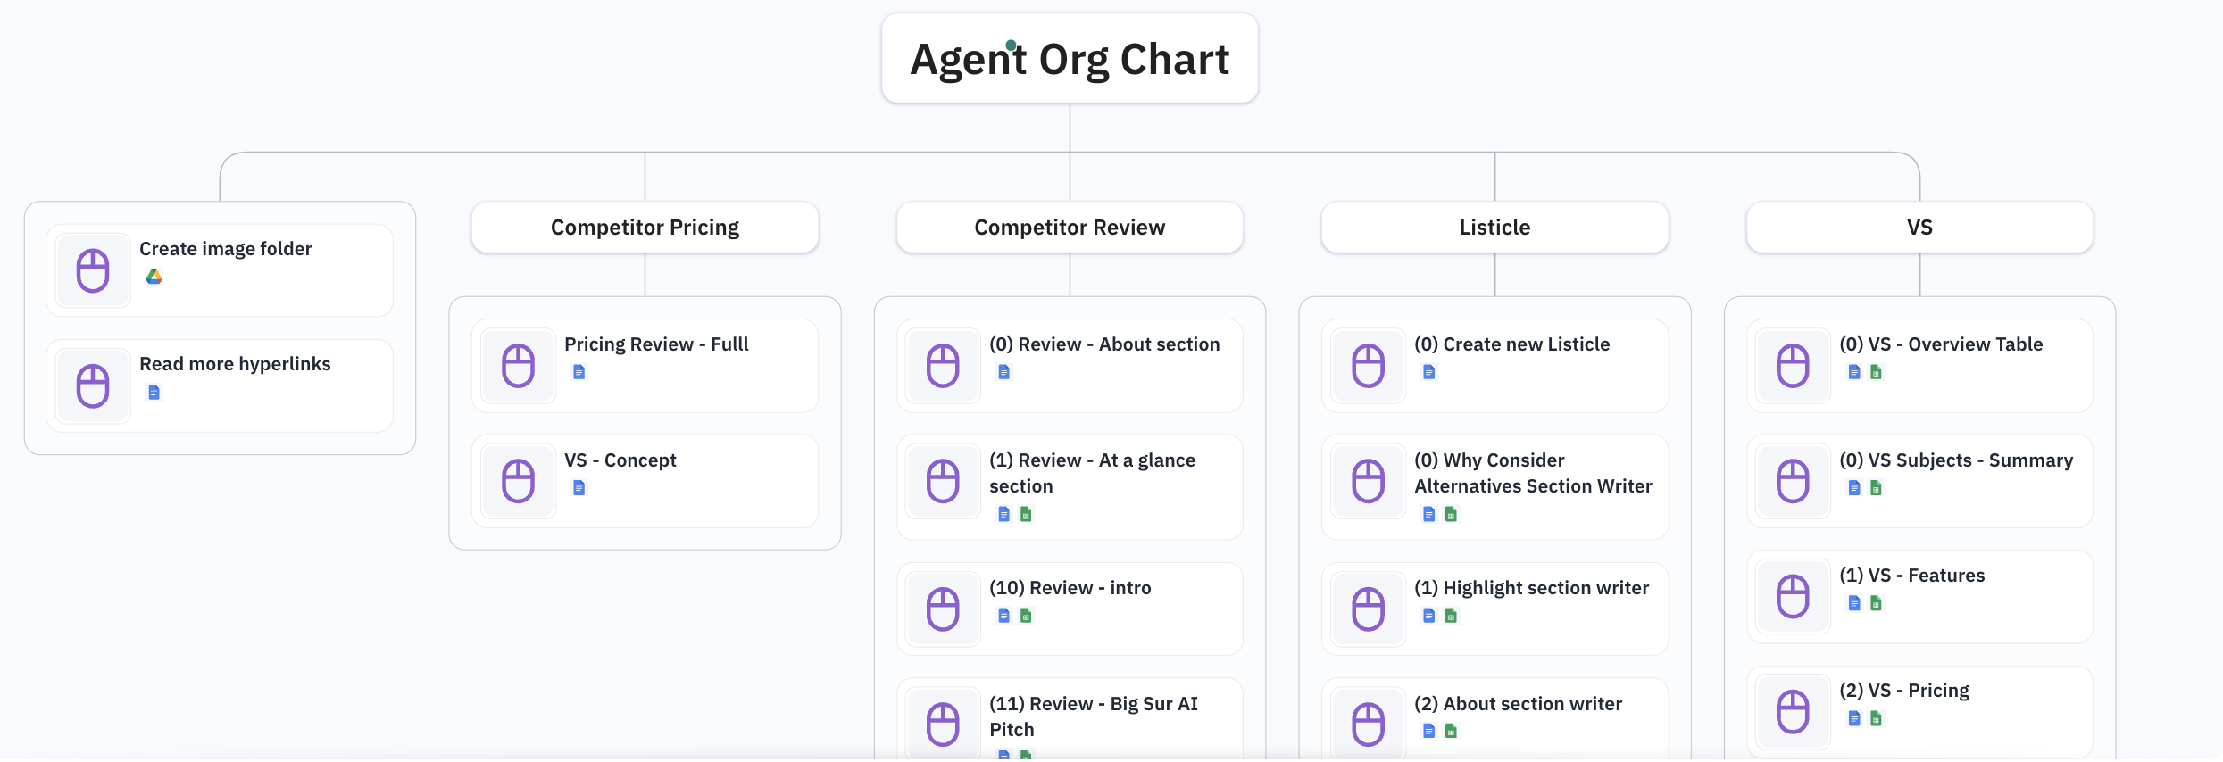Click the (1) Review - At a glance agent icon

click(943, 481)
